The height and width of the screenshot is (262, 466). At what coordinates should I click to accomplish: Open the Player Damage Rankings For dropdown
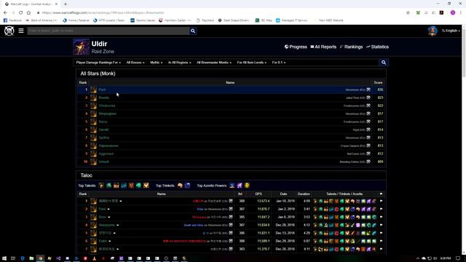(98, 63)
